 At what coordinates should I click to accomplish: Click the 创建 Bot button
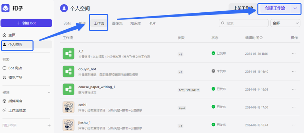tap(27, 23)
